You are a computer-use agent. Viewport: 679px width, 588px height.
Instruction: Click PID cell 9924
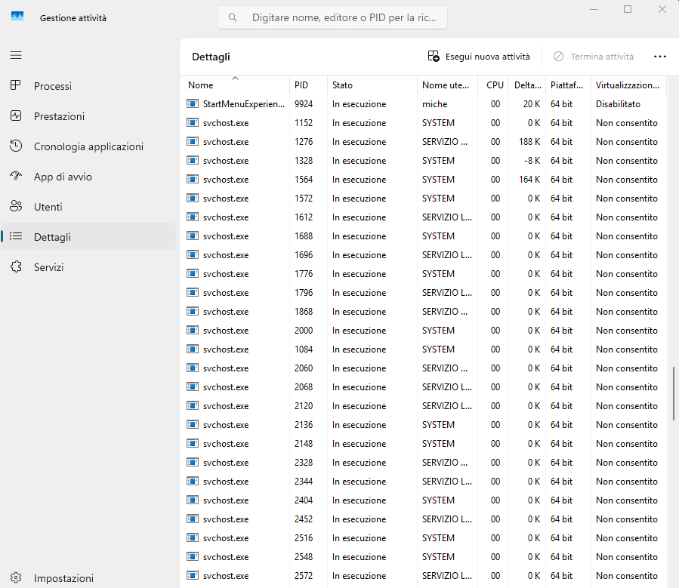(x=304, y=104)
